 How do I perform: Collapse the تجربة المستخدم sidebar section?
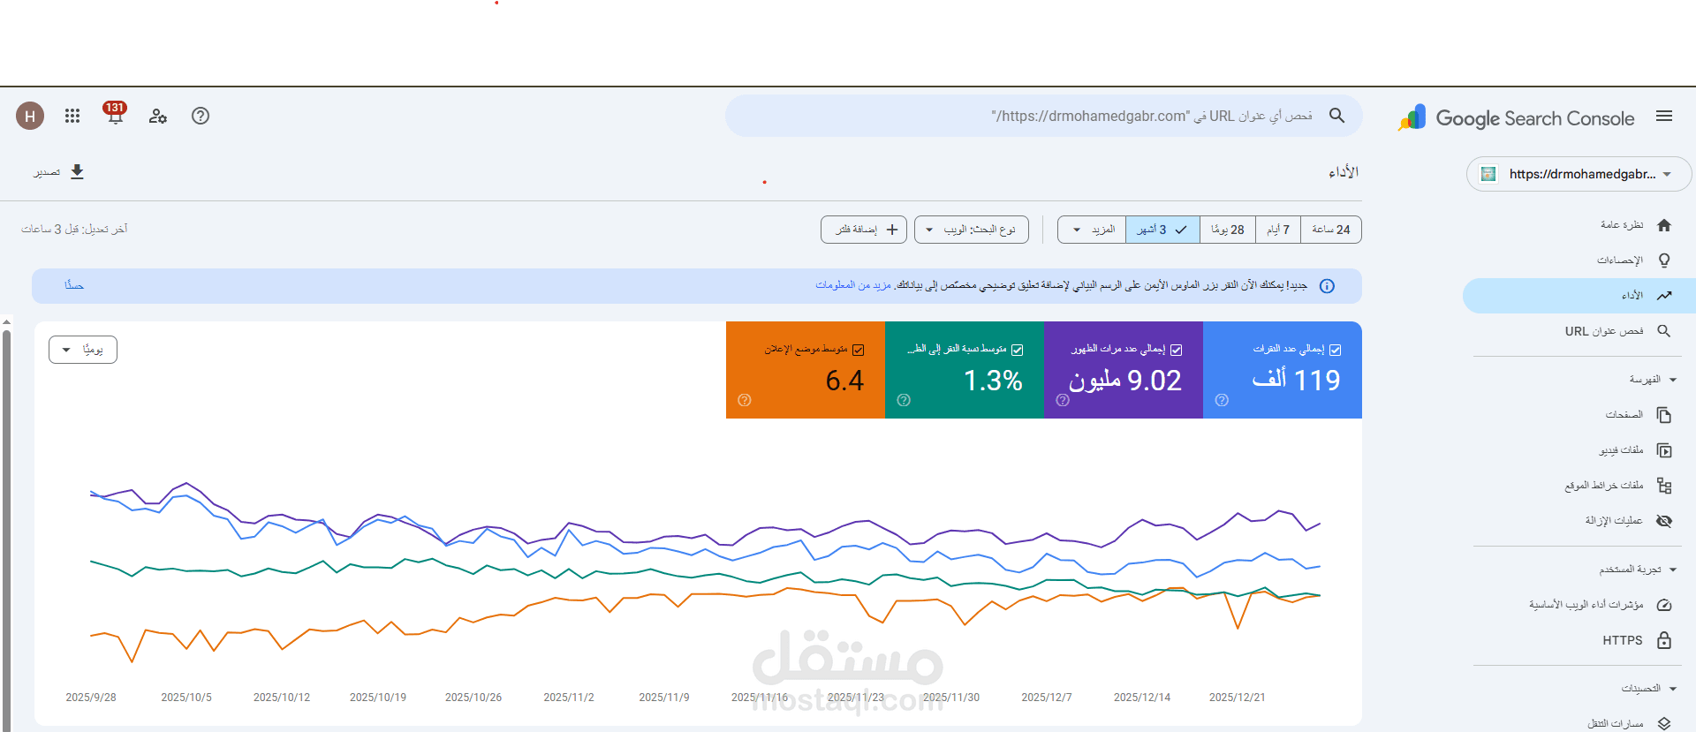point(1673,570)
